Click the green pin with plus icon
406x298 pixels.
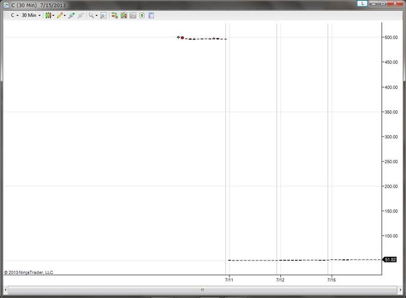(72, 15)
